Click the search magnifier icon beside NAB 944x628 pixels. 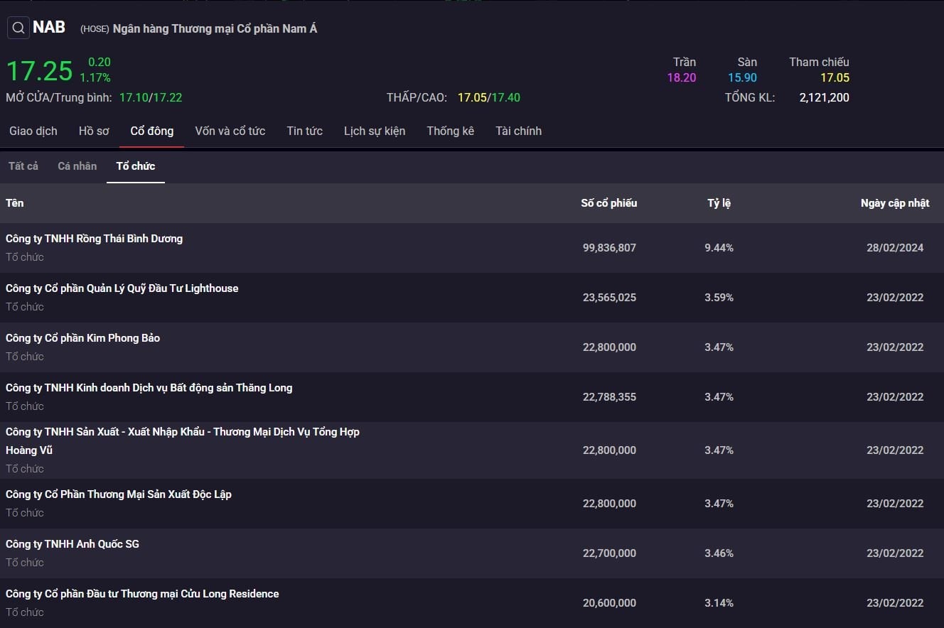(x=18, y=28)
